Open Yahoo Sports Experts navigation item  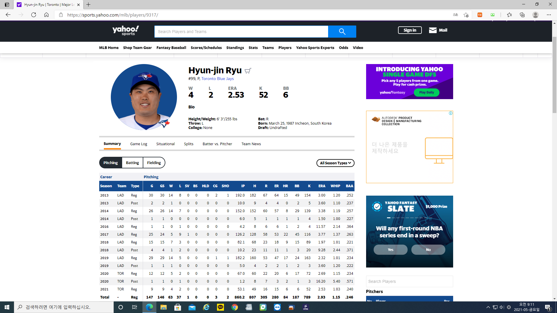pos(315,48)
